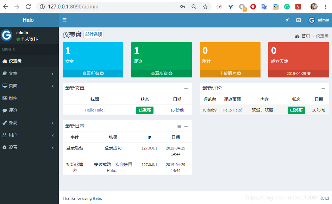Viewport: 332px width, 204px height.
Task: Click the 页面 monitor icon in the sidebar
Action: pyautogui.click(x=5, y=86)
